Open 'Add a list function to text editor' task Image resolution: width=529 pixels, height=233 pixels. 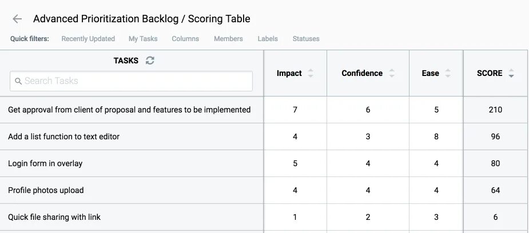[x=63, y=136]
